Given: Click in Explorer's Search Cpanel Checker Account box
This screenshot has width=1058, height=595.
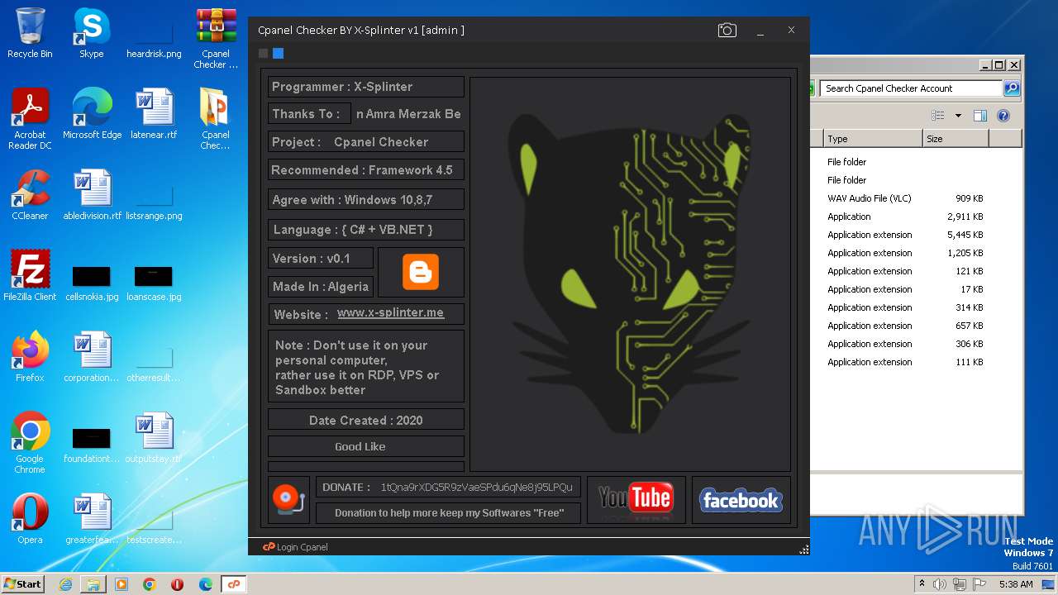Looking at the screenshot, I should [x=911, y=88].
